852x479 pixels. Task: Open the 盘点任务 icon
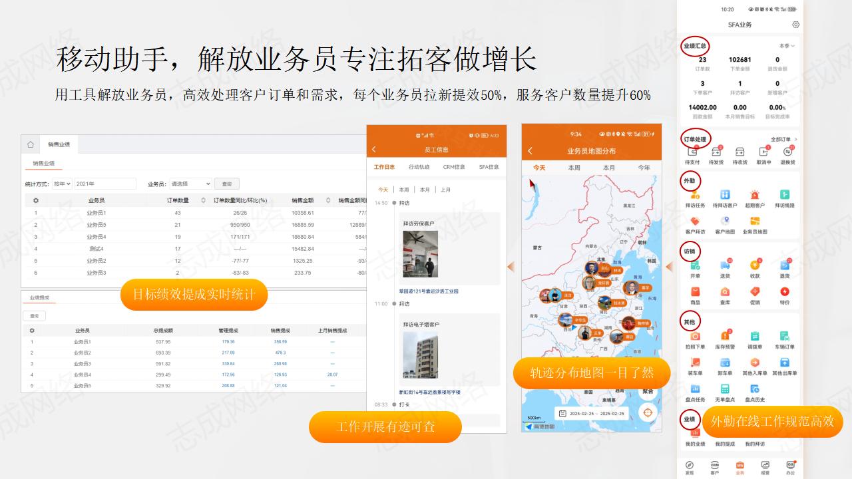click(x=695, y=389)
